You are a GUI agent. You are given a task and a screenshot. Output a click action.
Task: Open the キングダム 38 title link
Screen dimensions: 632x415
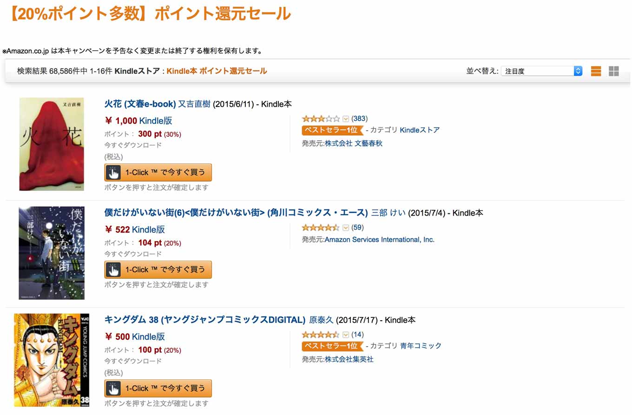[204, 320]
